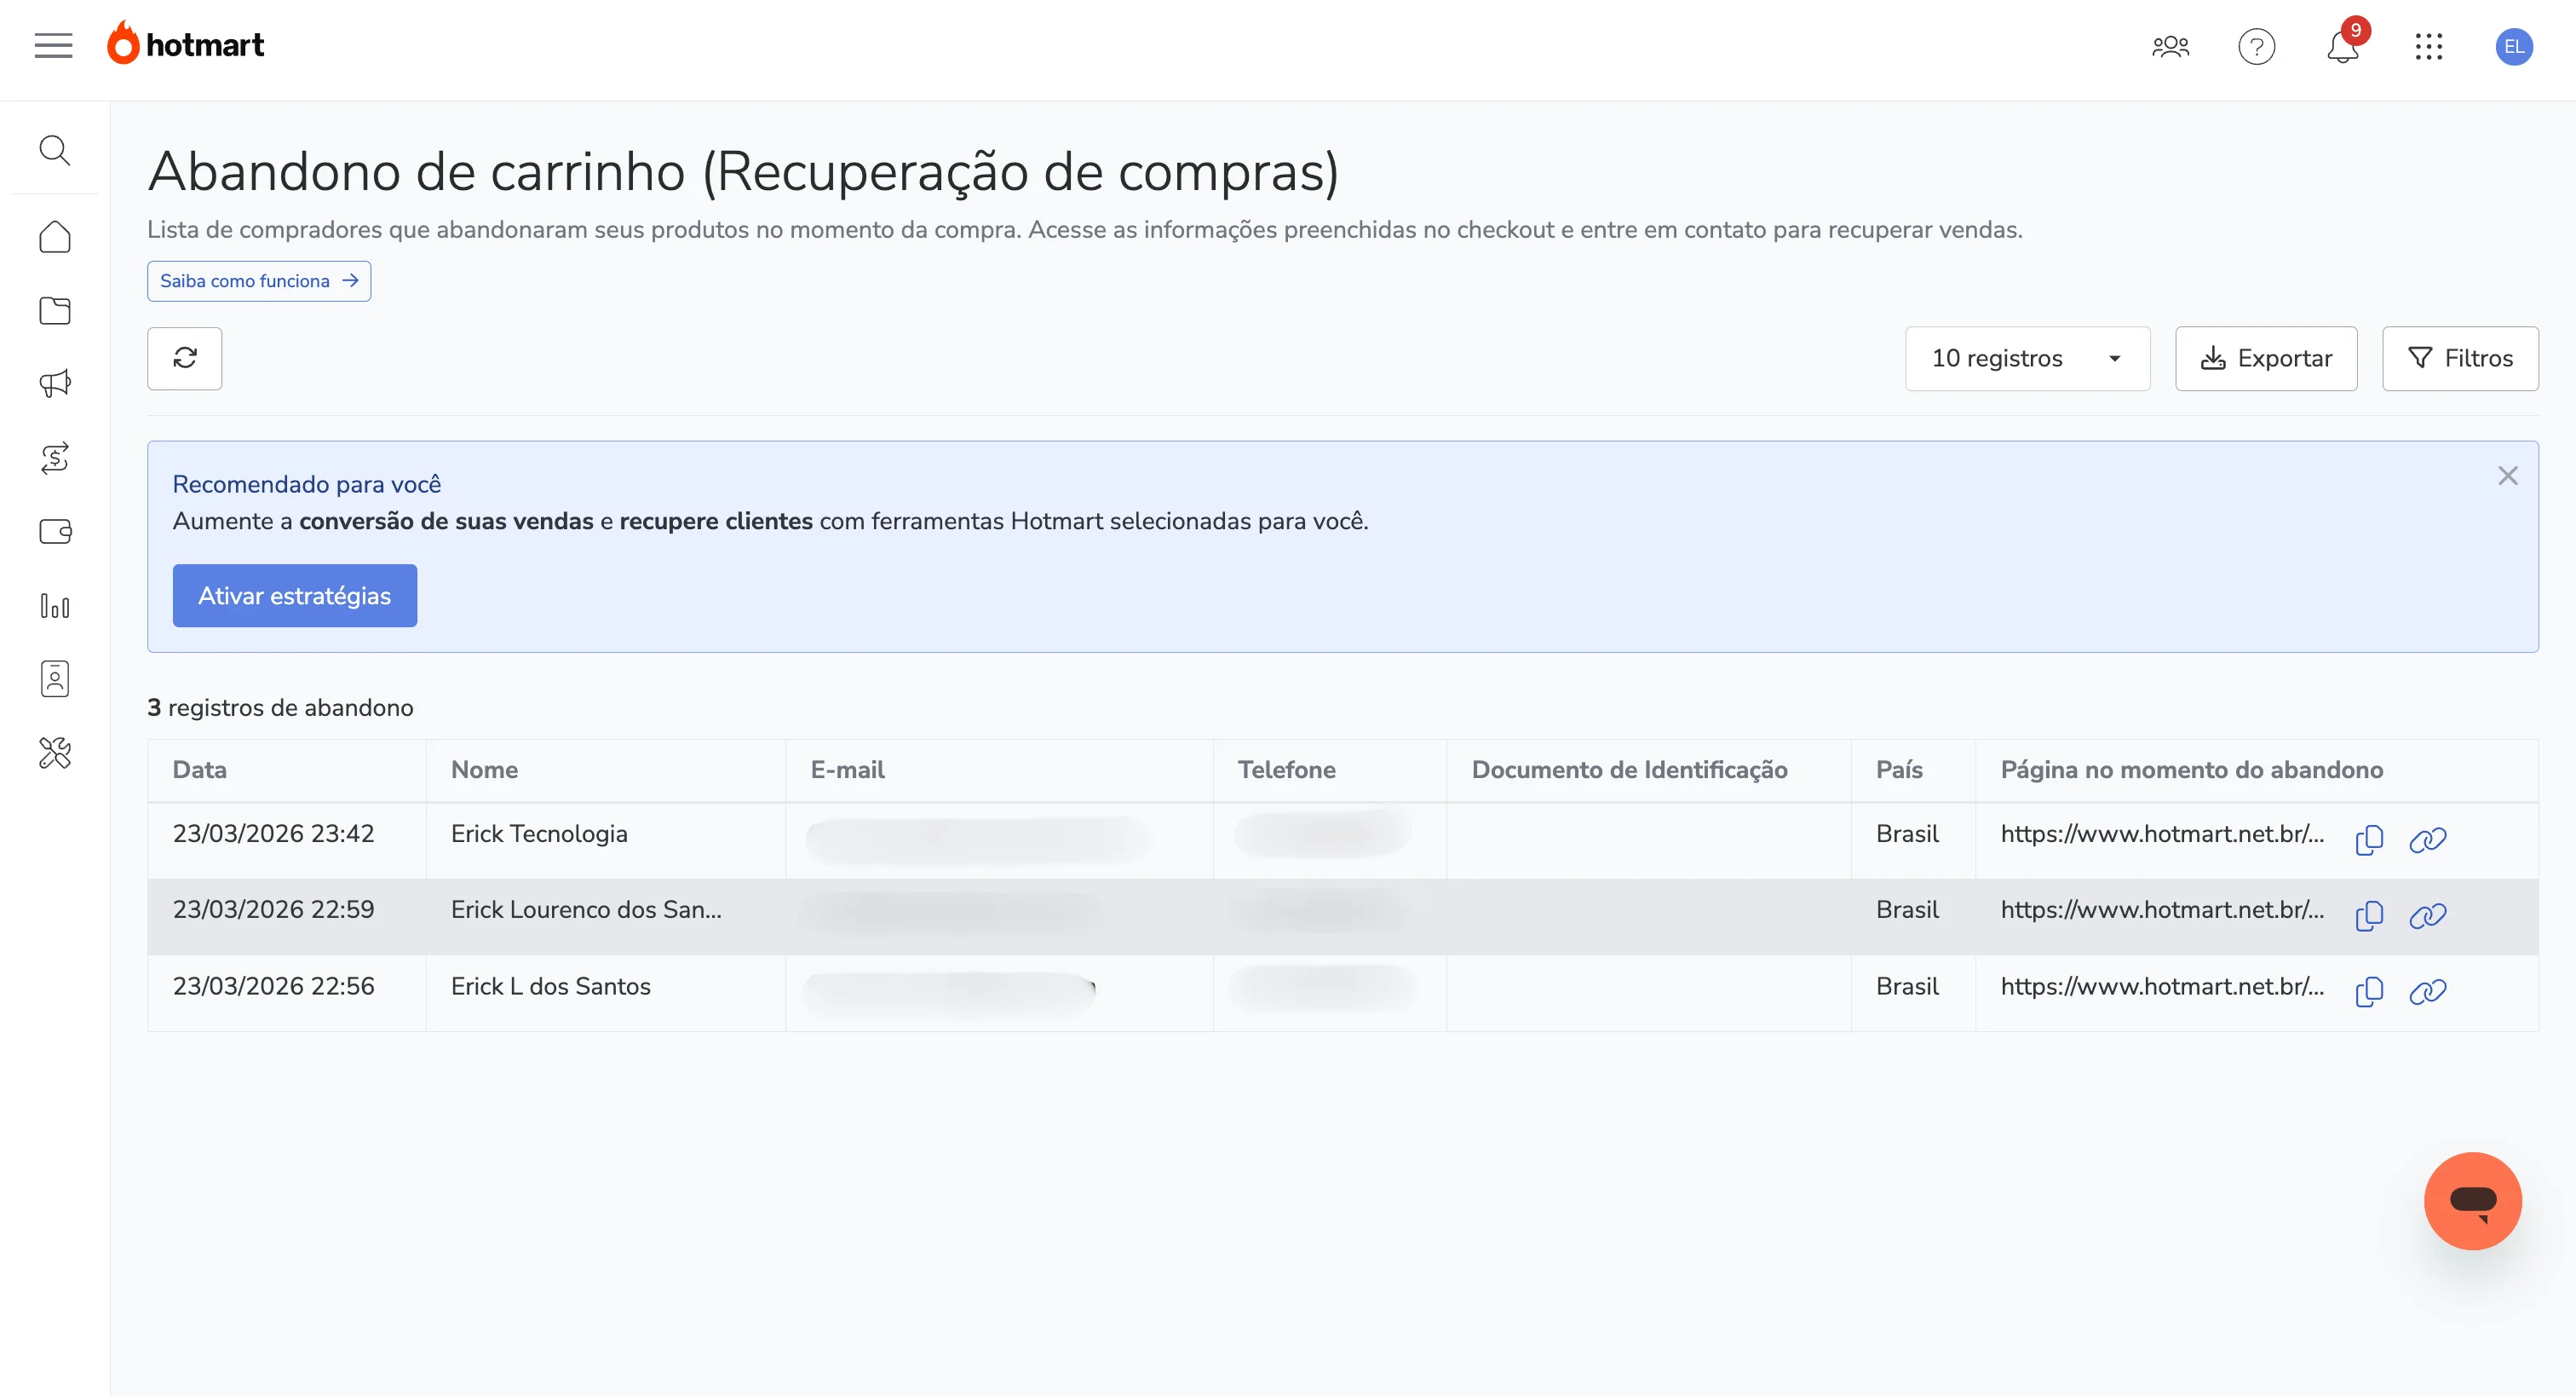Select the wallet sidebar icon
Screen dimensions: 2576x1396
(x=55, y=531)
